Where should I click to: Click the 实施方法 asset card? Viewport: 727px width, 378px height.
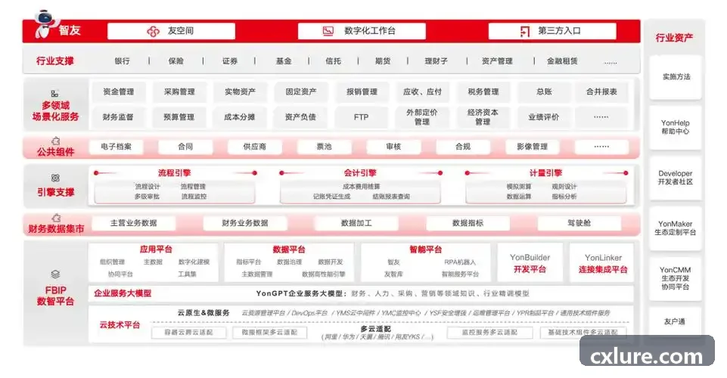click(676, 77)
